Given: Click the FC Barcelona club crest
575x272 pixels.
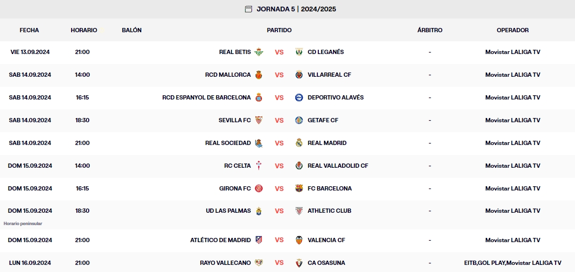Looking at the screenshot, I should [x=299, y=189].
